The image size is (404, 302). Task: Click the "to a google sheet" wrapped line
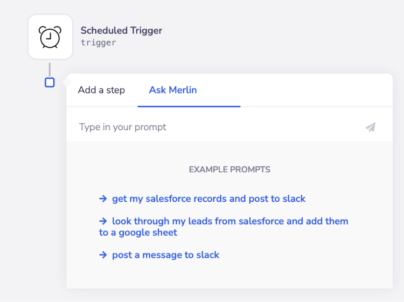pyautogui.click(x=138, y=233)
